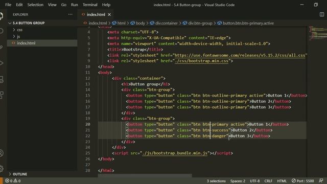Screen dimensions: 327x184
Task: Click the title text Bootstrap on line 7
Action: (x=134, y=50)
